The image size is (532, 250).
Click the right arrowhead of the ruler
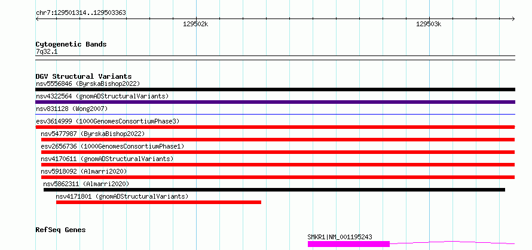513,19
